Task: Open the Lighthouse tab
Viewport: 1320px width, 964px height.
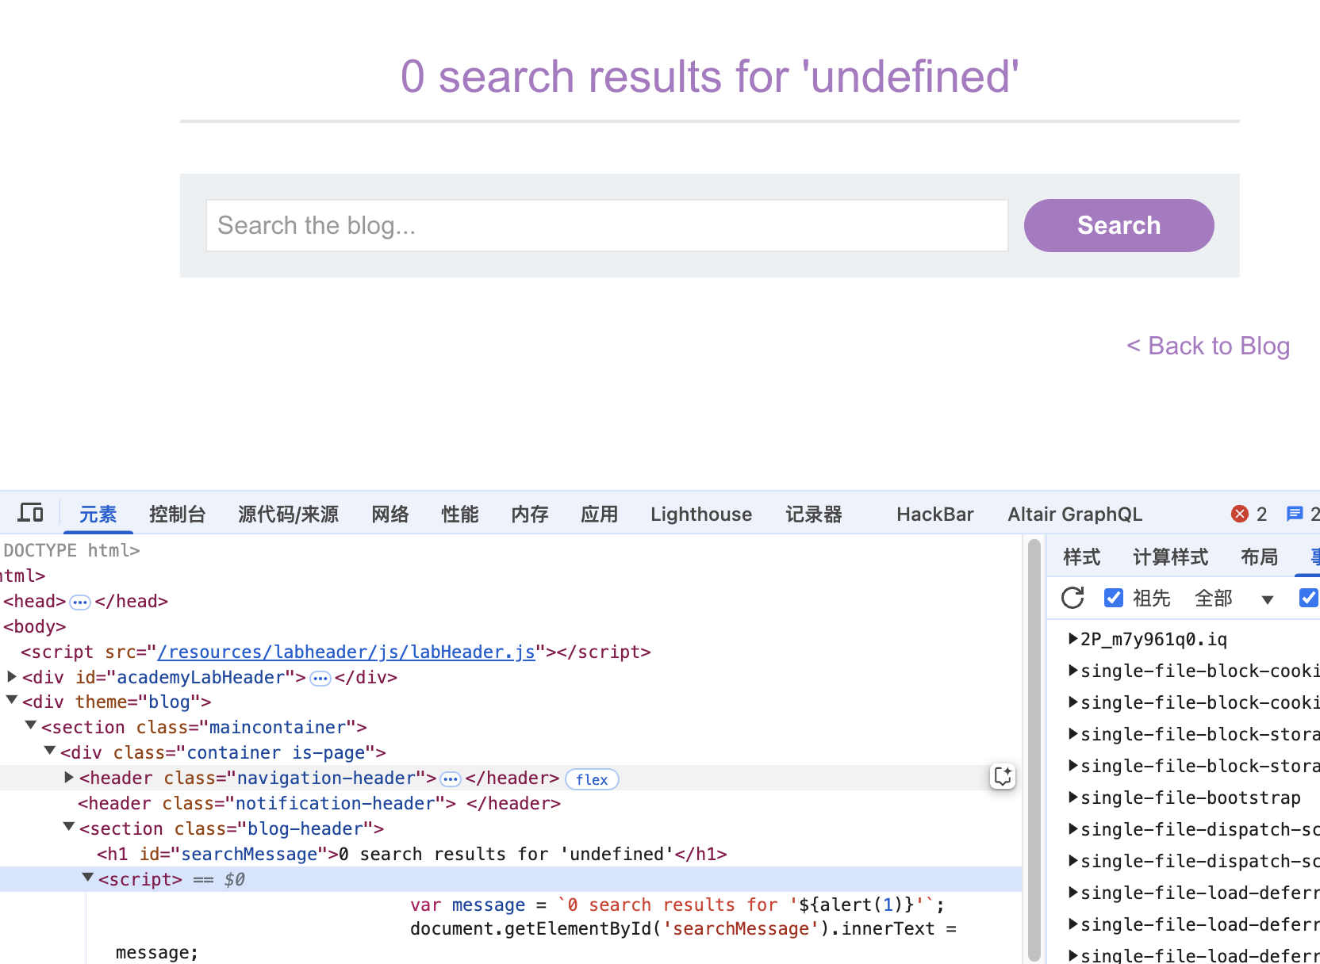Action: (x=700, y=515)
